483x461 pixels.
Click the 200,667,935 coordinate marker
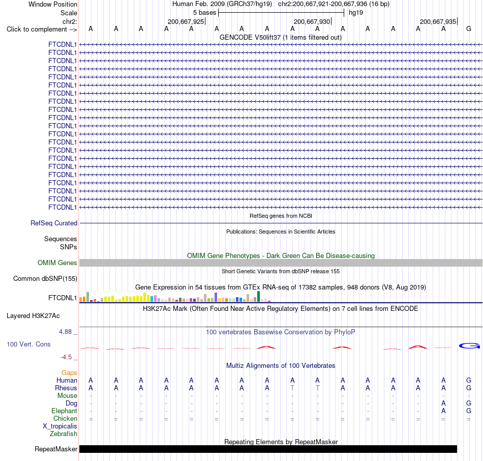pyautogui.click(x=438, y=21)
